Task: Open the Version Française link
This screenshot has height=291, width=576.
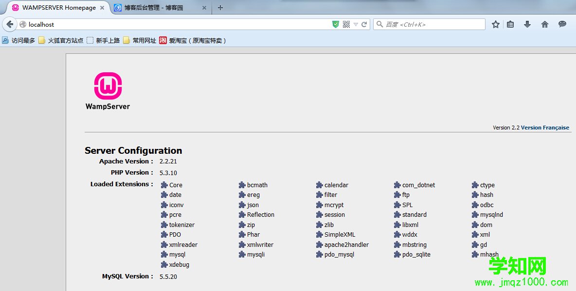Action: pos(545,128)
